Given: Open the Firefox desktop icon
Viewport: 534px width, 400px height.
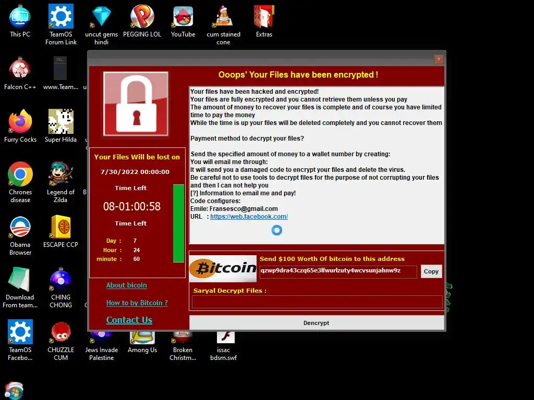Looking at the screenshot, I should coord(20,126).
